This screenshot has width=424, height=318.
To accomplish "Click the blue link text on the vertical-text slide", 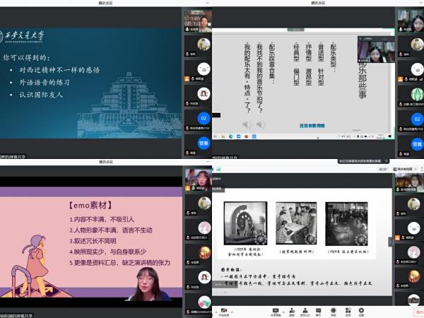I will pos(312,125).
